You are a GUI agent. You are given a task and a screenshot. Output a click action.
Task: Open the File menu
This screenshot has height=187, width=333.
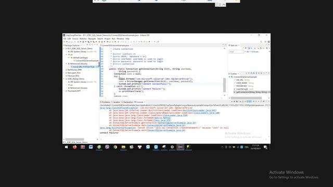(65, 39)
